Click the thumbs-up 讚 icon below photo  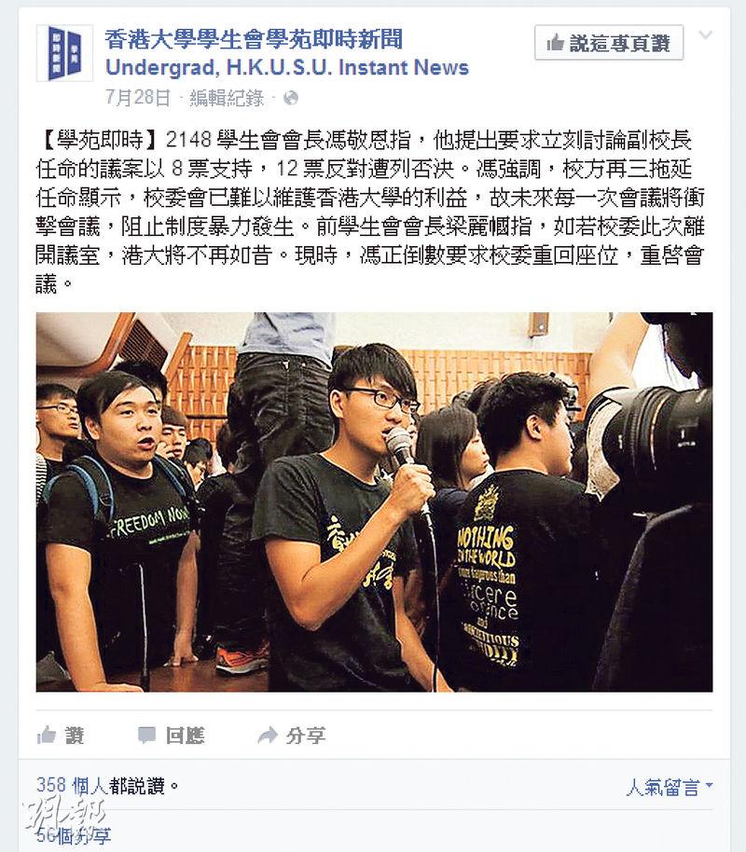(x=47, y=735)
